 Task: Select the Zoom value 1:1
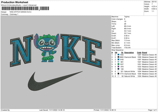click(x=153, y=11)
